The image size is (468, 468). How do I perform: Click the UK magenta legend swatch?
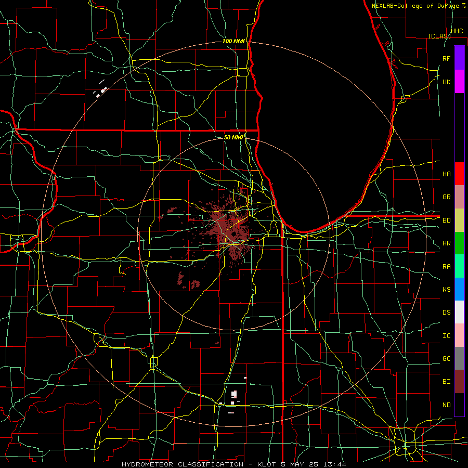[x=459, y=82]
